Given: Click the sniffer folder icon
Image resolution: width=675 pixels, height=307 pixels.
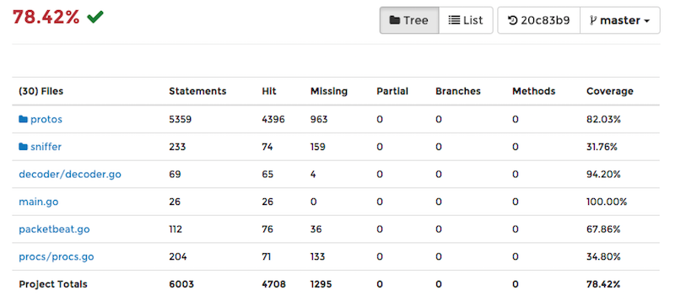Looking at the screenshot, I should [x=24, y=147].
